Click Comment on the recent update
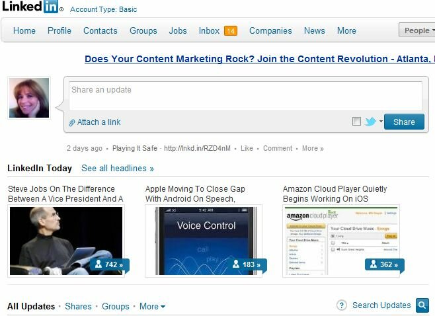The image size is (435, 316). click(x=278, y=149)
